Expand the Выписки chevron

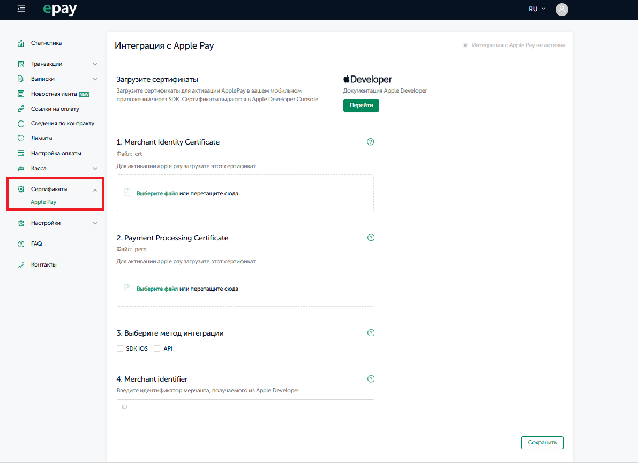pyautogui.click(x=95, y=79)
